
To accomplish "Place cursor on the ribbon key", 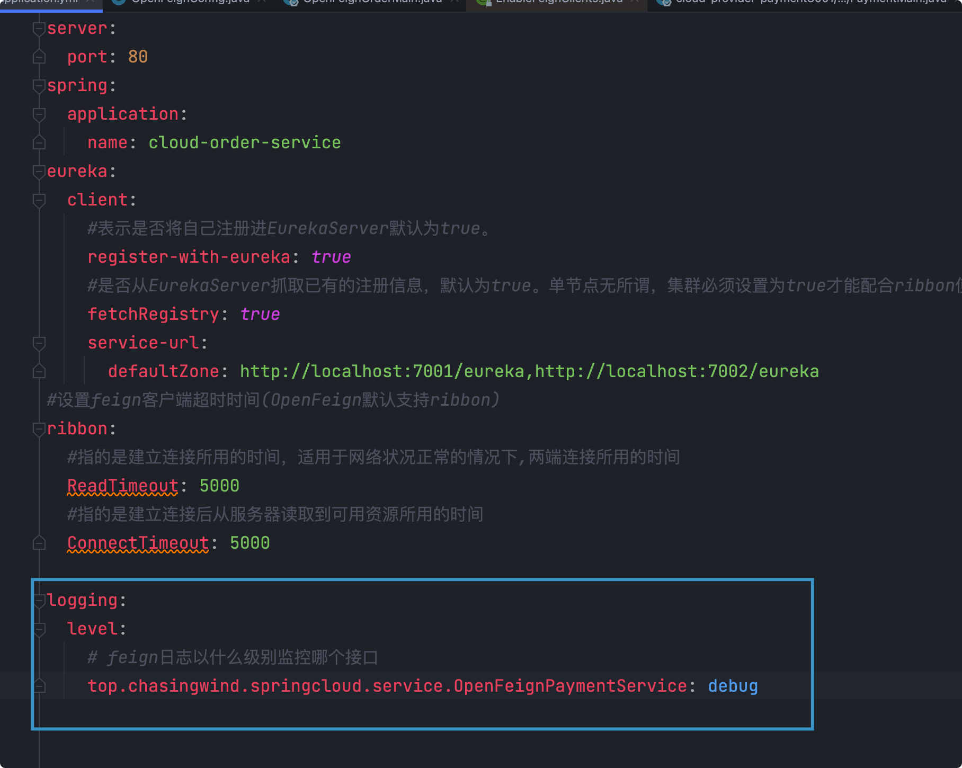I will coord(77,429).
